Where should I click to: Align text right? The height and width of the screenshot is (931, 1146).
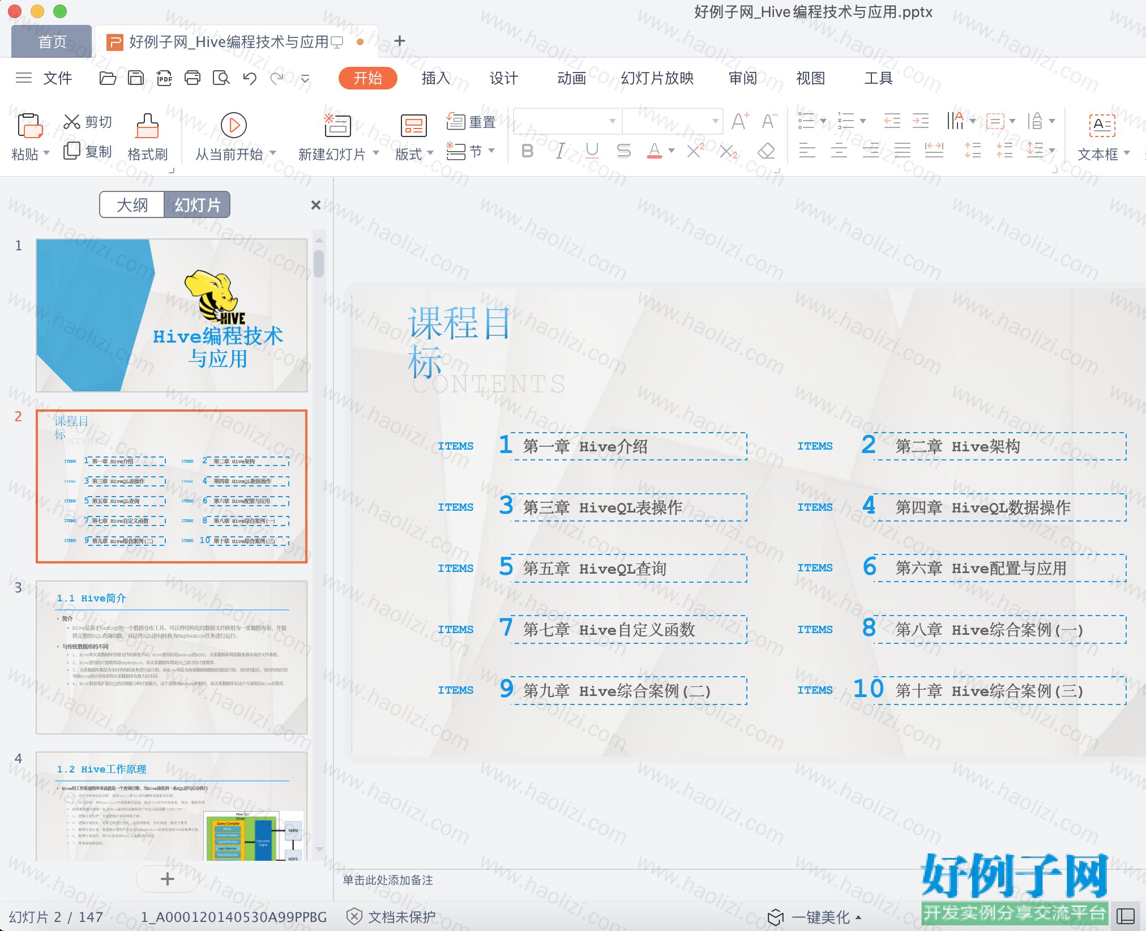pos(871,151)
